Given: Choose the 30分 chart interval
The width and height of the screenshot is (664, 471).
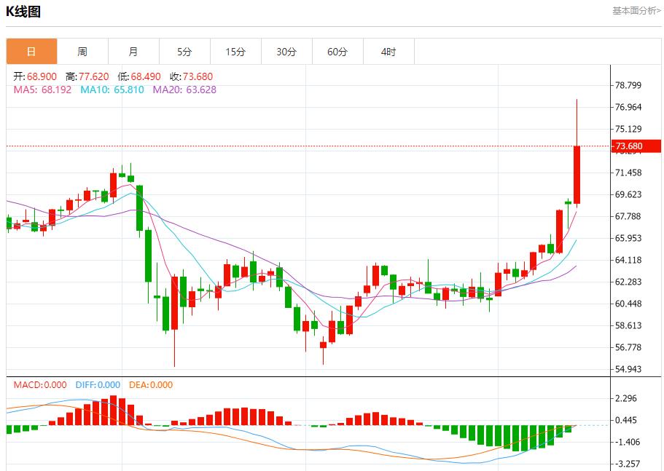Looking at the screenshot, I should click(x=286, y=52).
